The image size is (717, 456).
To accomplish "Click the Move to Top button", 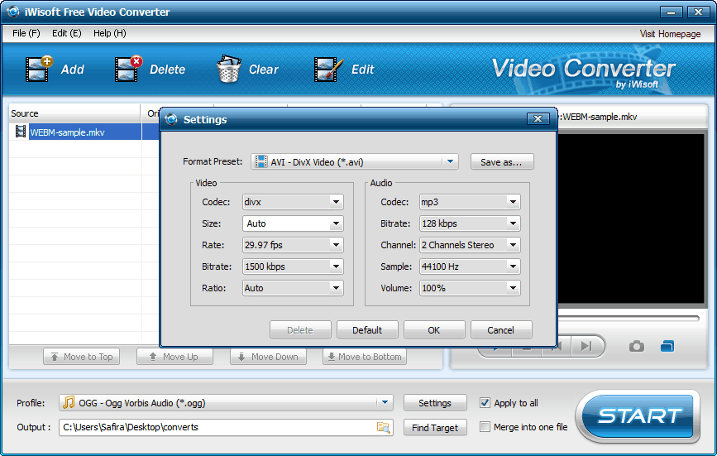I will click(x=81, y=357).
